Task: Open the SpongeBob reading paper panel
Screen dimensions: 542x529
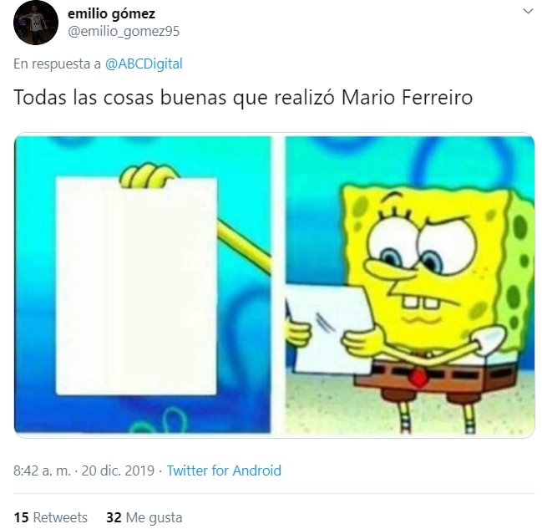Action: tap(409, 285)
